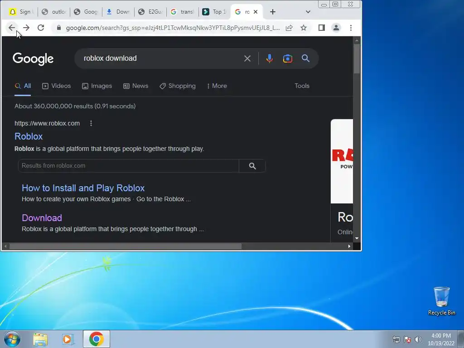Open the side panel icon in Chrome toolbar
464x348 pixels.
(x=322, y=28)
